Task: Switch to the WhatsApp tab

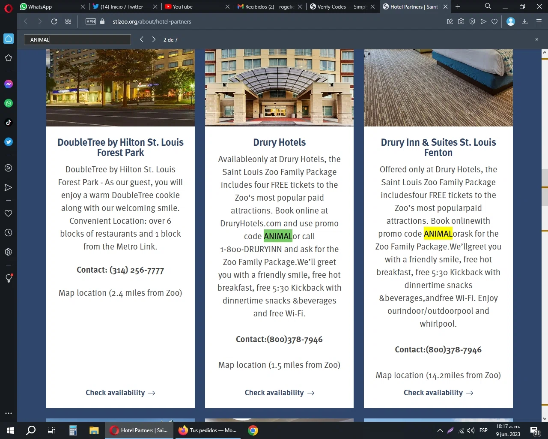Action: tap(53, 6)
